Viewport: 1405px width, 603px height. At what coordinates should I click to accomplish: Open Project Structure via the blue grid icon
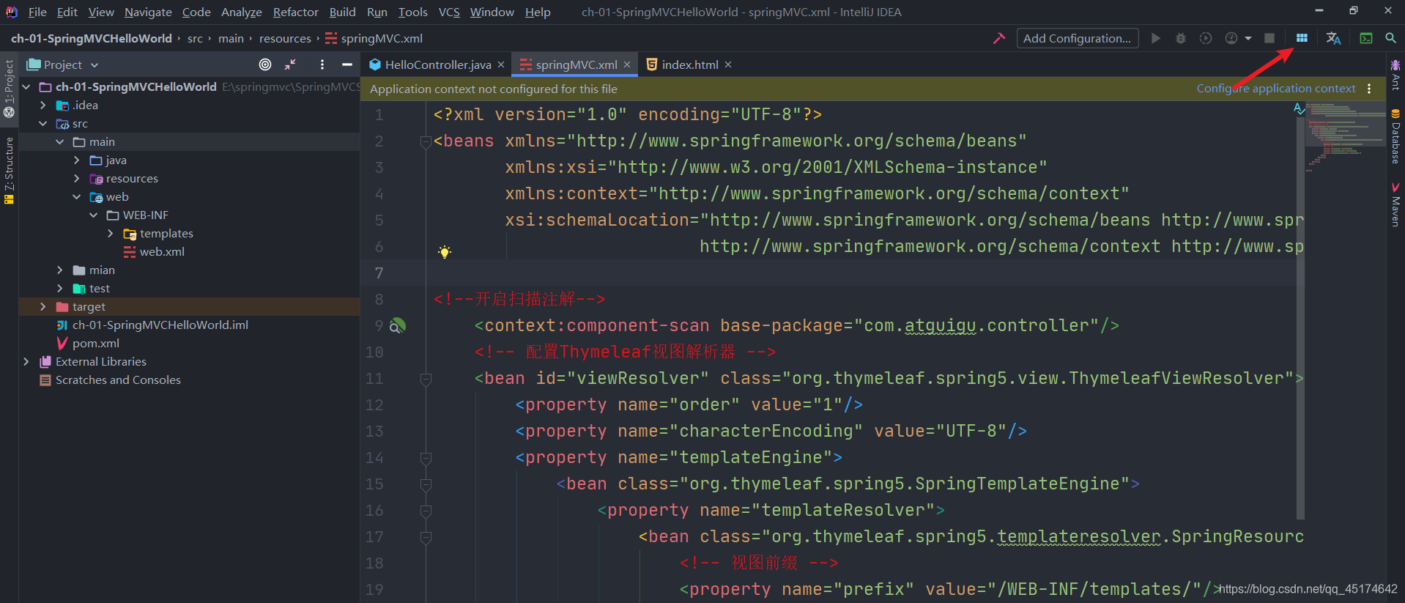pos(1302,38)
